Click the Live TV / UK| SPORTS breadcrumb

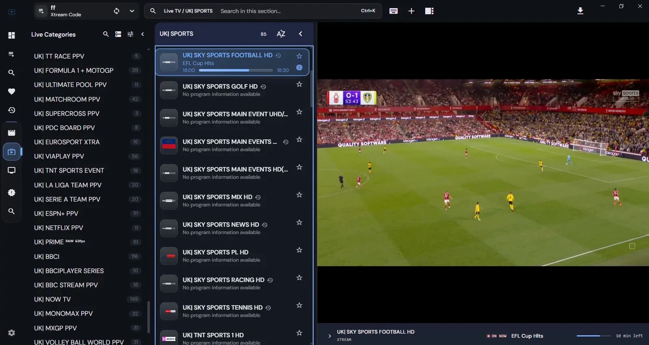pos(188,11)
